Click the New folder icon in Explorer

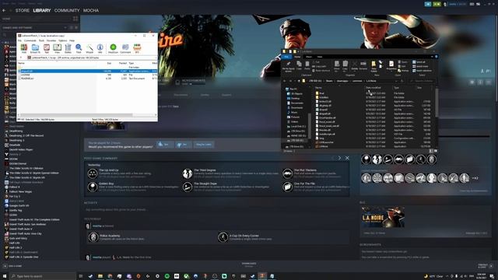373,65
